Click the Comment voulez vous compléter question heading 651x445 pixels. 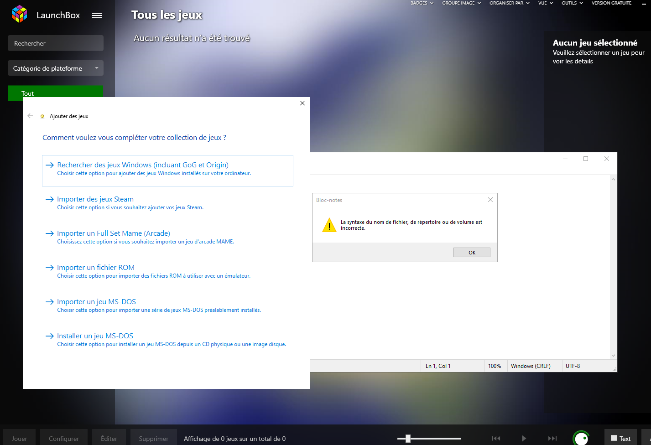click(x=134, y=138)
